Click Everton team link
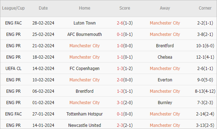217x129 pixels. (x=165, y=80)
